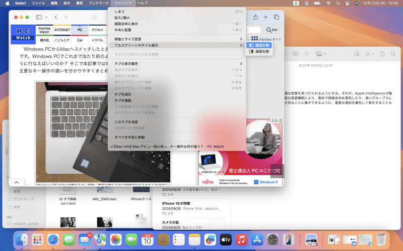Open System Settings from the Dock
Image resolution: width=403 pixels, height=251 pixels.
[273, 240]
